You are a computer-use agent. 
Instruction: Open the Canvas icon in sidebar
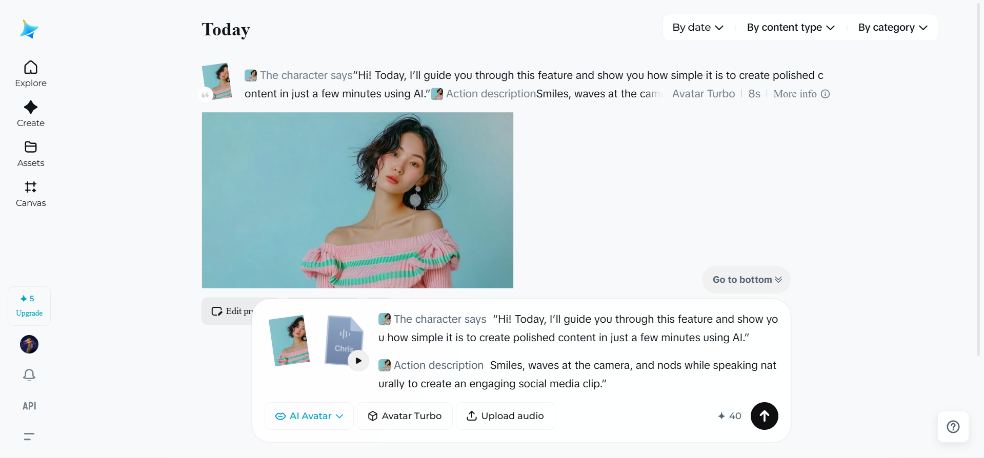click(x=31, y=187)
